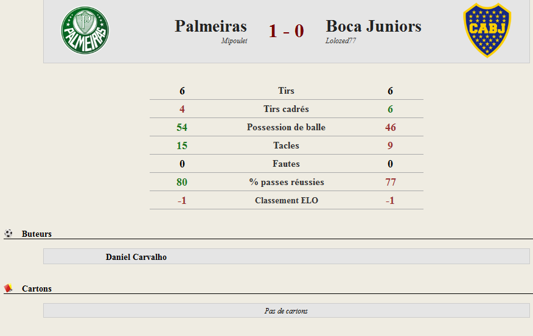Open the Palmeiras team name link

211,26
